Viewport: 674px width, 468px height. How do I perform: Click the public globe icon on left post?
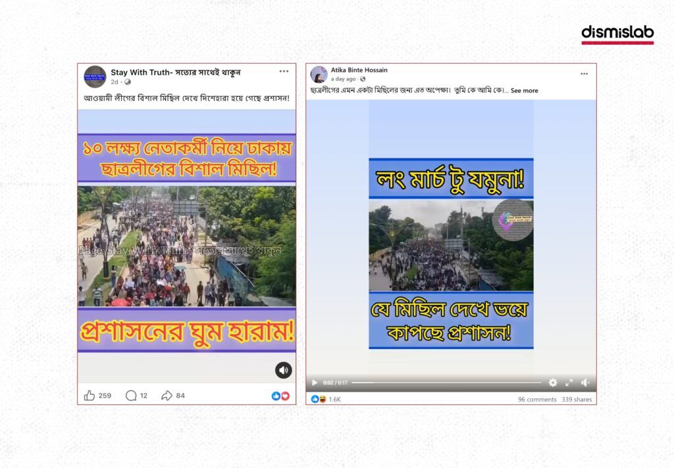pyautogui.click(x=128, y=82)
